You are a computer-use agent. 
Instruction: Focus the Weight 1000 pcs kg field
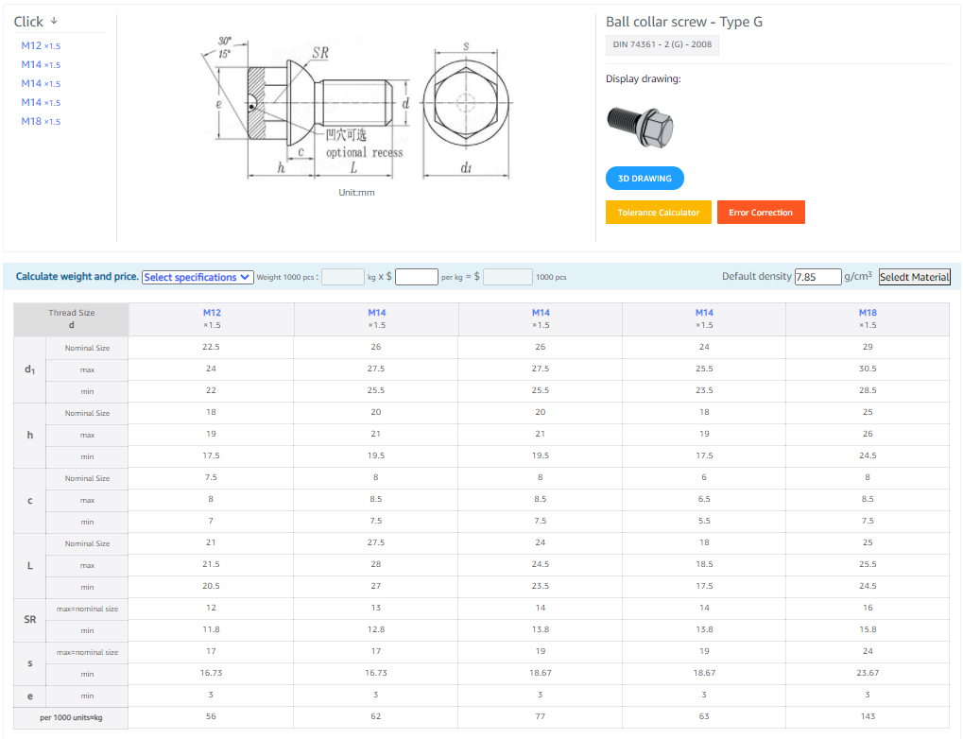(x=342, y=277)
